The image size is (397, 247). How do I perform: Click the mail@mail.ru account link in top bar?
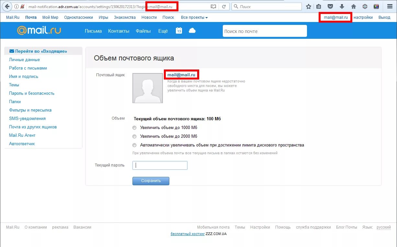pyautogui.click(x=336, y=17)
